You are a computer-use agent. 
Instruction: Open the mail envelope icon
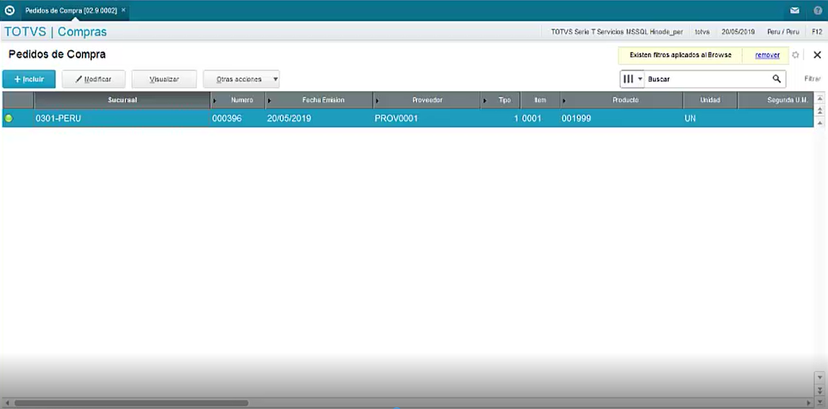(x=795, y=10)
